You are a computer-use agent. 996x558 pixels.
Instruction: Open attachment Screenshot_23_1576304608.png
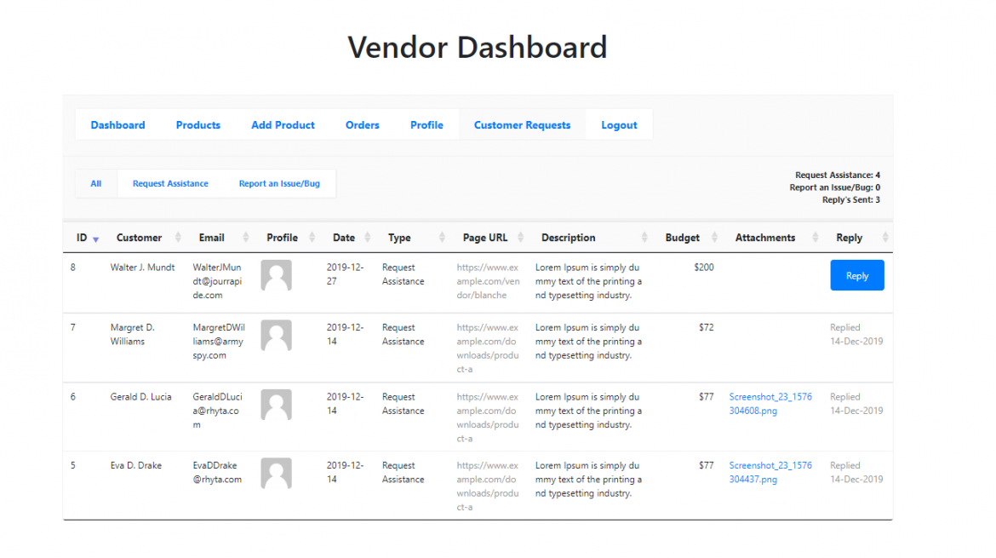[770, 403]
